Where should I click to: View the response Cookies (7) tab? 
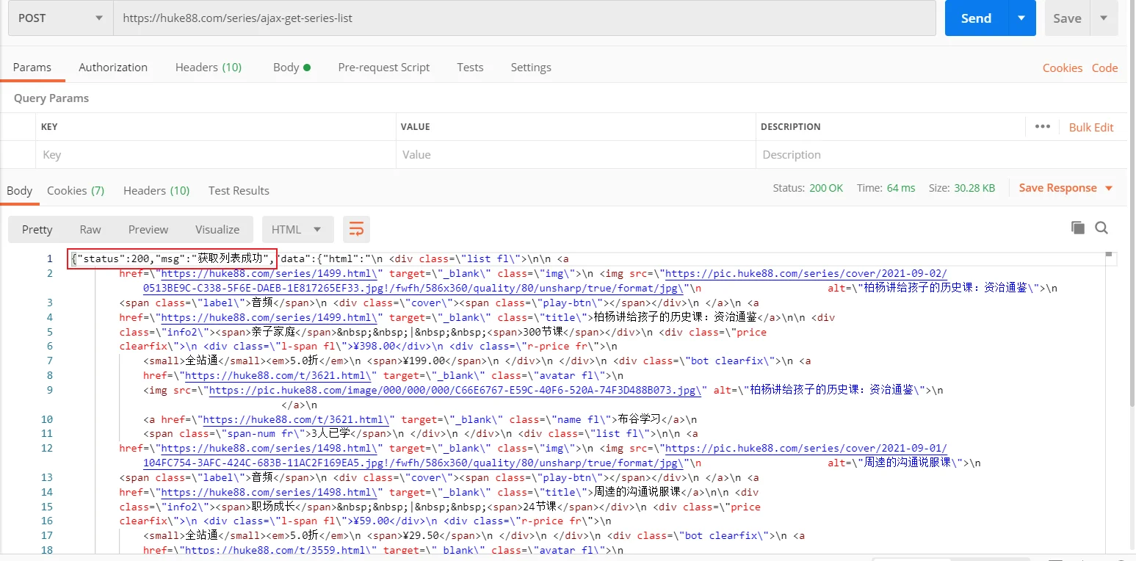(x=76, y=190)
